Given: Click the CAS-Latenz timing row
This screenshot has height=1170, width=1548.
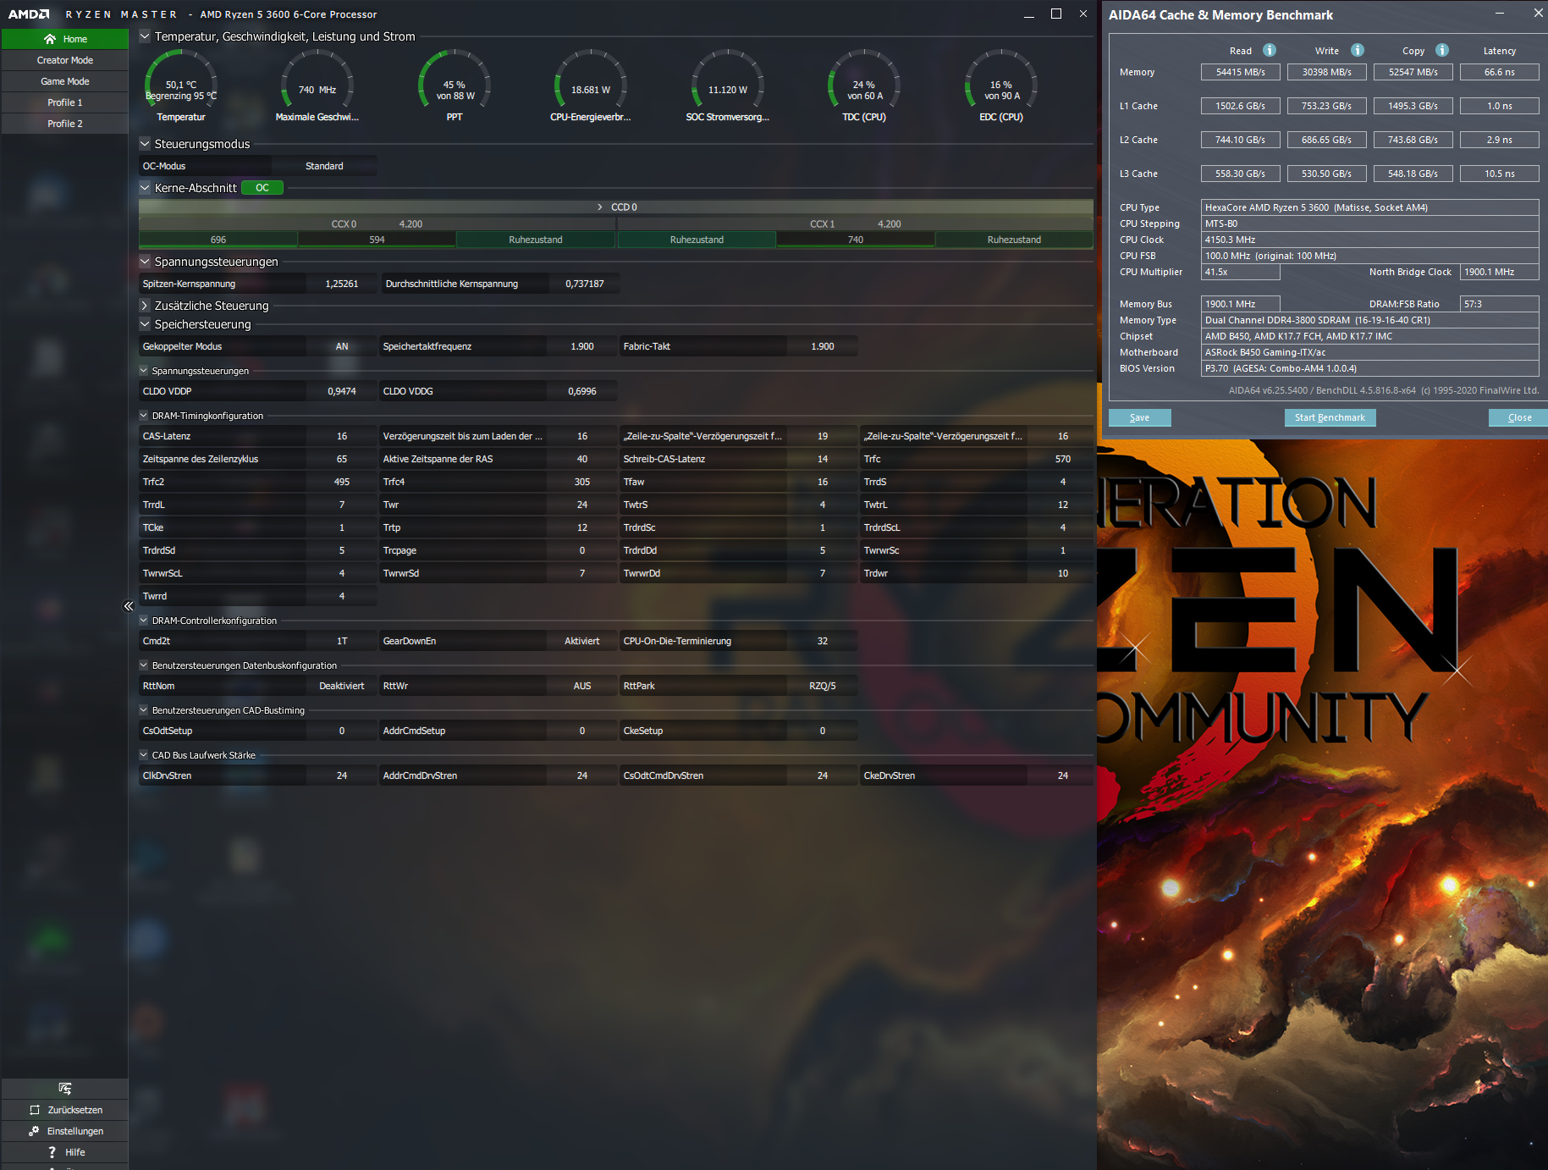Looking at the screenshot, I should pos(258,436).
